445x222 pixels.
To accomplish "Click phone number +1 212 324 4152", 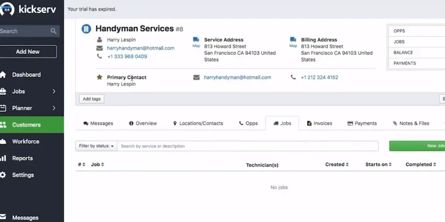I will pos(319,77).
